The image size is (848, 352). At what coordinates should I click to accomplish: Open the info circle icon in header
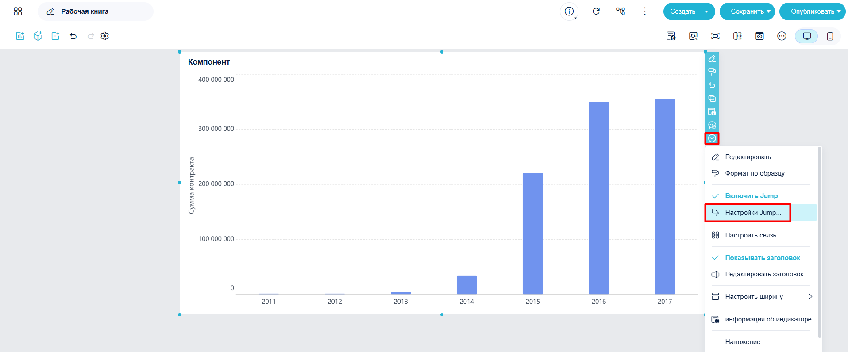(569, 11)
